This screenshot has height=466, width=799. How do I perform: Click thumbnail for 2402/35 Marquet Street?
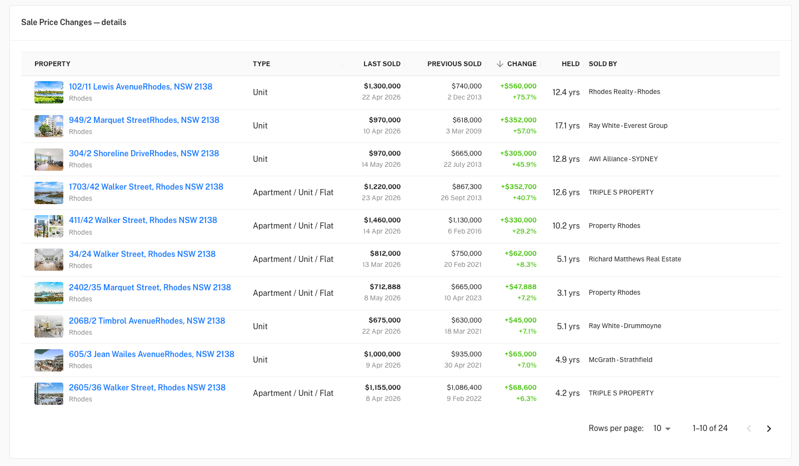pos(49,293)
